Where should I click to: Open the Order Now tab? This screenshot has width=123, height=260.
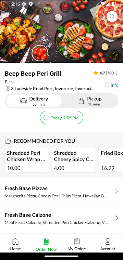46,245
